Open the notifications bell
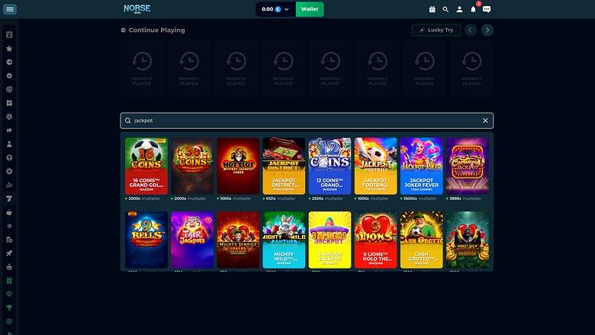The image size is (595, 335). [473, 9]
